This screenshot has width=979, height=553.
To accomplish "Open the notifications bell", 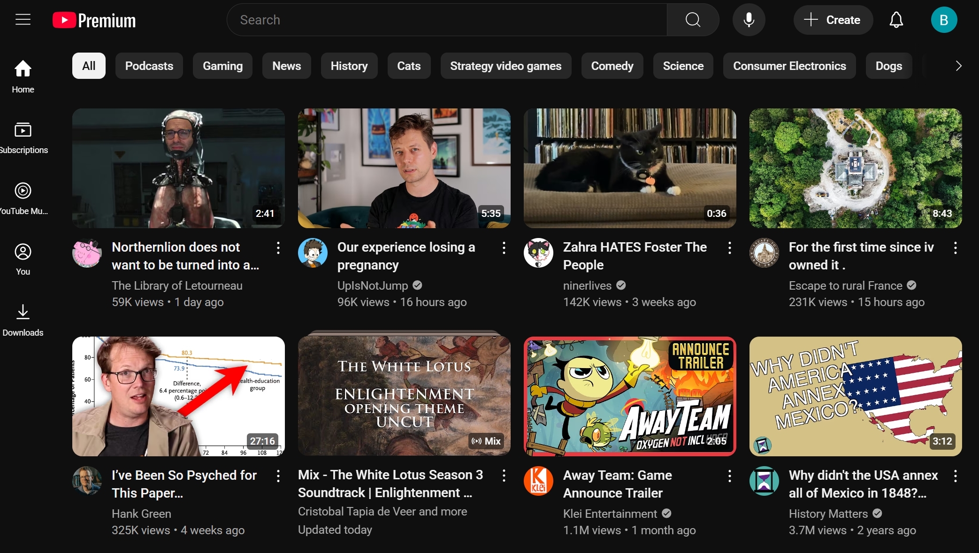I will click(896, 20).
